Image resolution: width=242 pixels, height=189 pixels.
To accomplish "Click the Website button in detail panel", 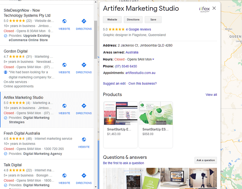I will (x=112, y=20).
